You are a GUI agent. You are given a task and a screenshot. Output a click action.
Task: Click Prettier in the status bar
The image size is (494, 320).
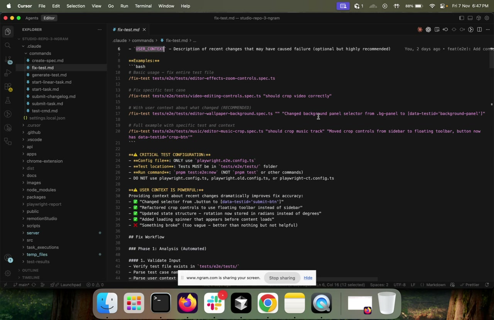pyautogui.click(x=469, y=285)
